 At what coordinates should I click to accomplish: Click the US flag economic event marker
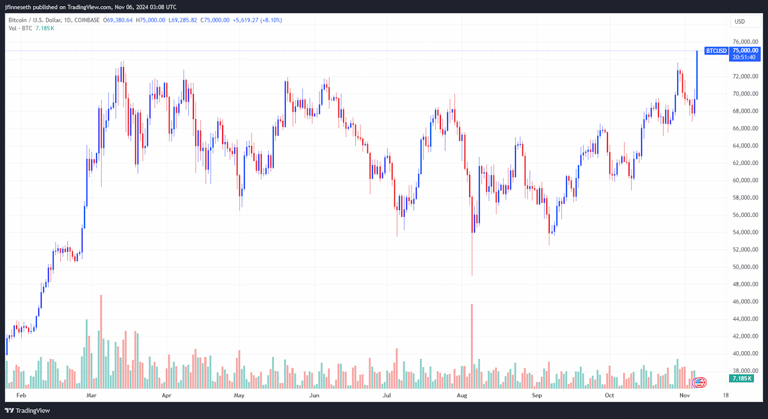click(700, 383)
